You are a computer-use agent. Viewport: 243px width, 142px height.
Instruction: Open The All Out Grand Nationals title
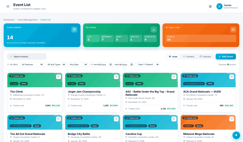pos(28,134)
